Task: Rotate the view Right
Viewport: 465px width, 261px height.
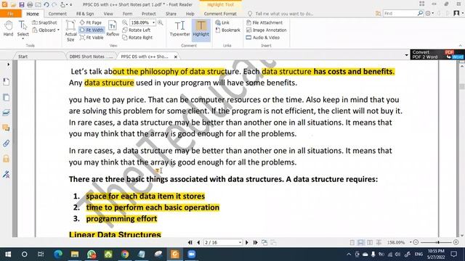Action: pyautogui.click(x=137, y=38)
